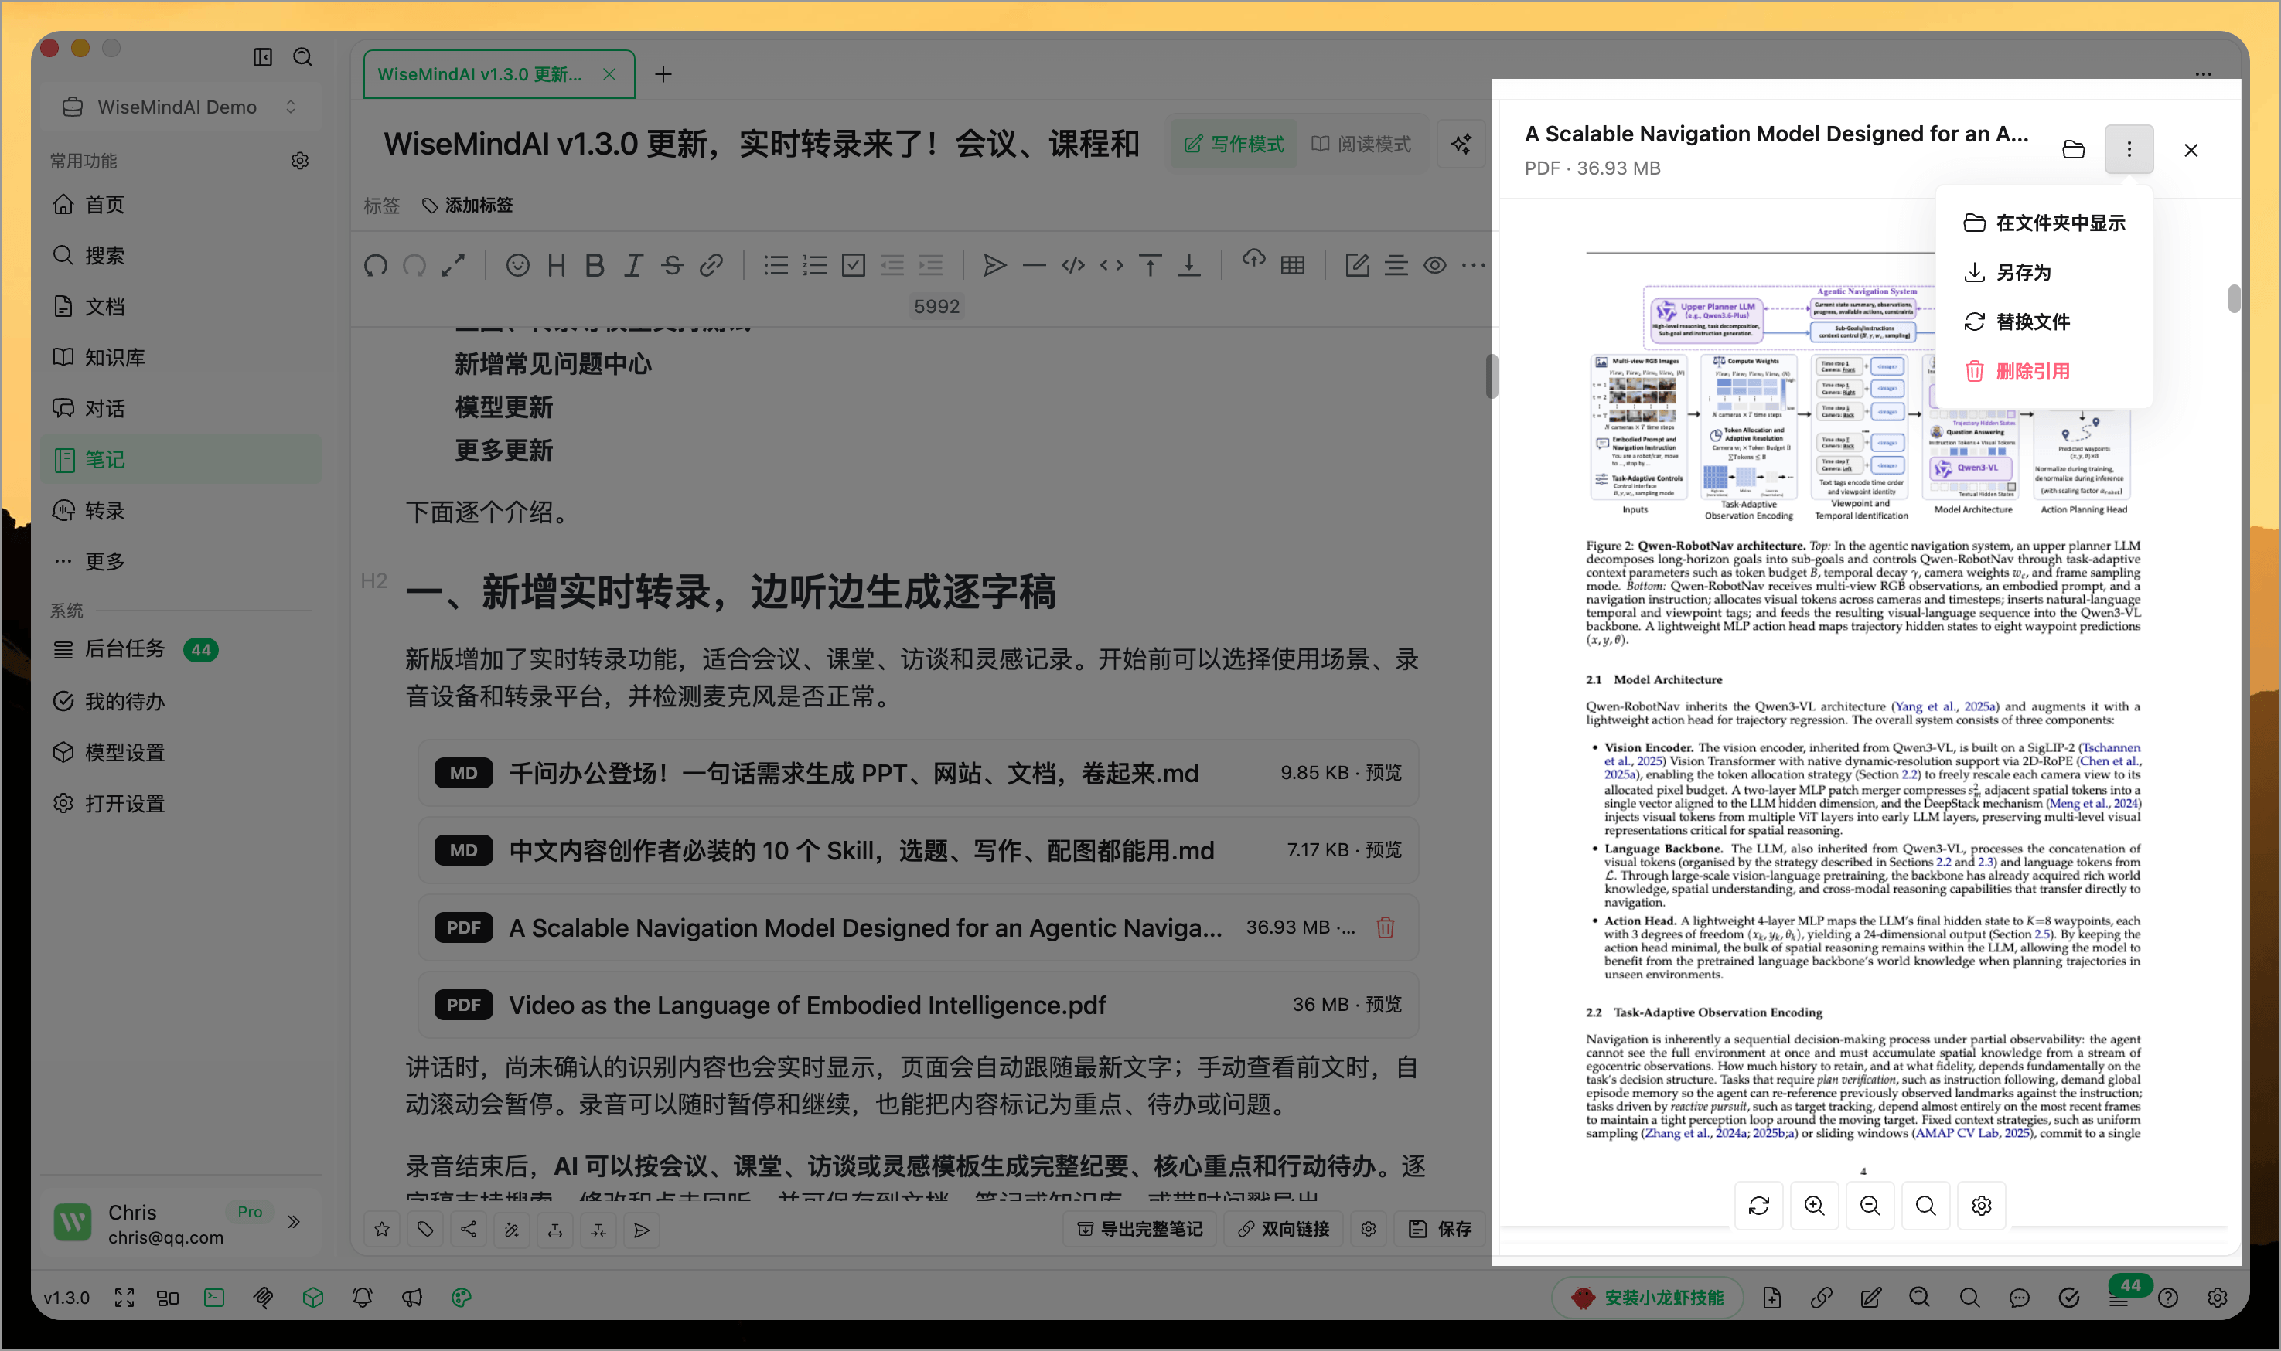Close the PDF preview panel
Screen dimensions: 2281x1351
(x=2191, y=150)
